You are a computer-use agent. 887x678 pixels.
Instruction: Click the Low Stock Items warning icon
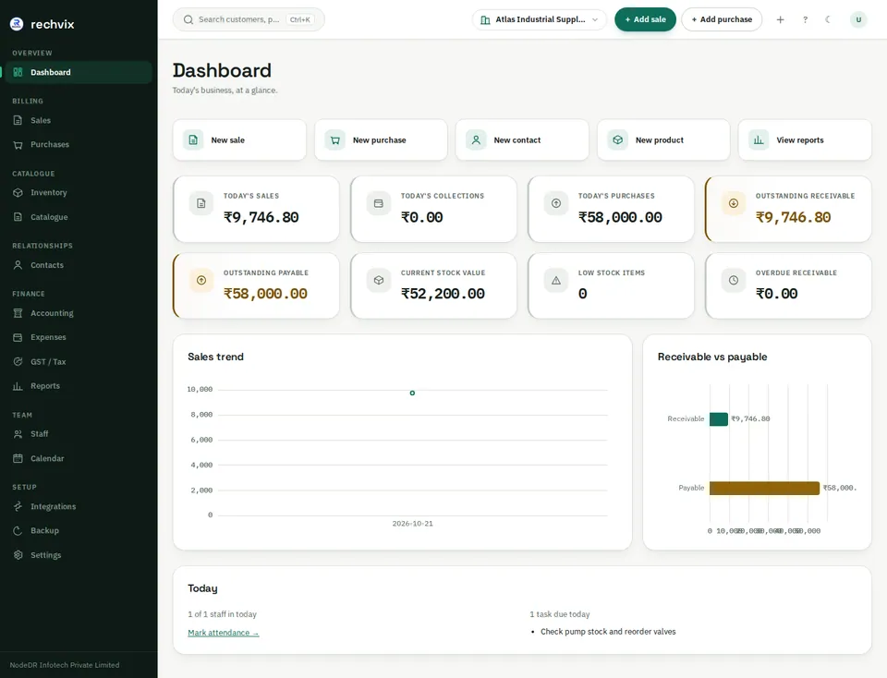(556, 281)
